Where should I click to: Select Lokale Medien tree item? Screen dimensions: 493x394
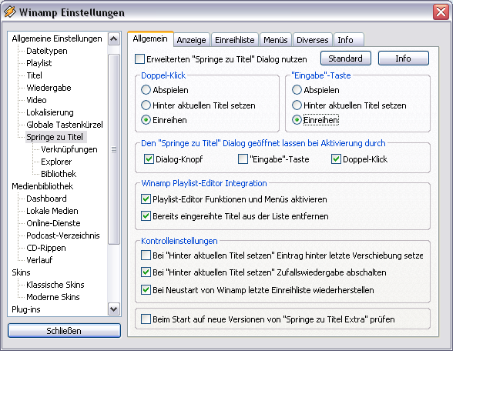[52, 211]
